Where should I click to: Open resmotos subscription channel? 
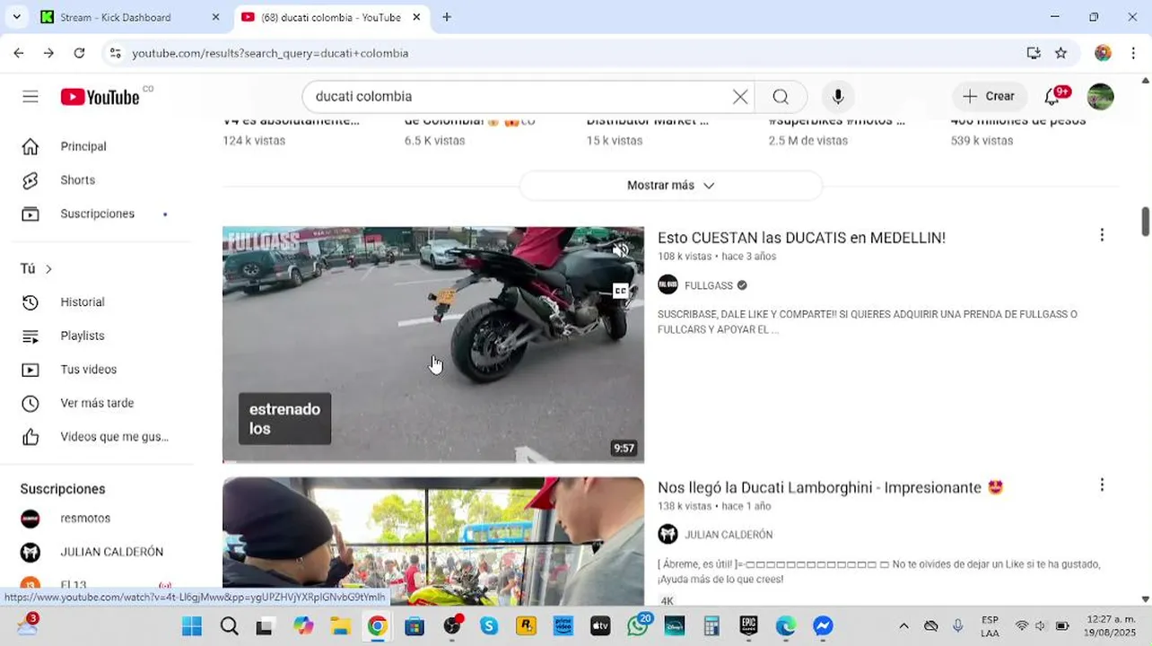coord(85,519)
